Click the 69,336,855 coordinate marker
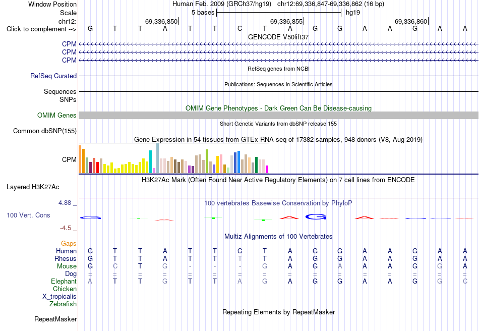This screenshot has height=331, width=479. [x=286, y=21]
